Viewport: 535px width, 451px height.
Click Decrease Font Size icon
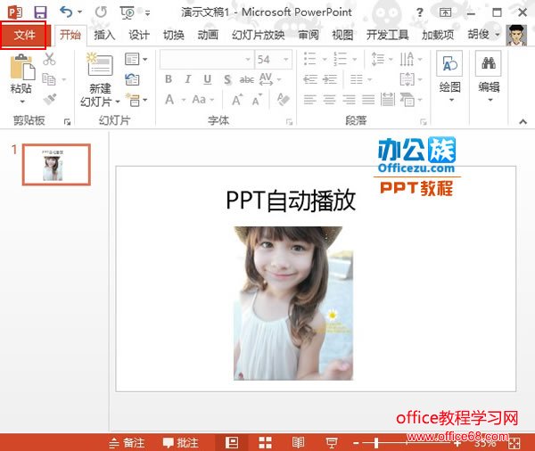pos(258,100)
